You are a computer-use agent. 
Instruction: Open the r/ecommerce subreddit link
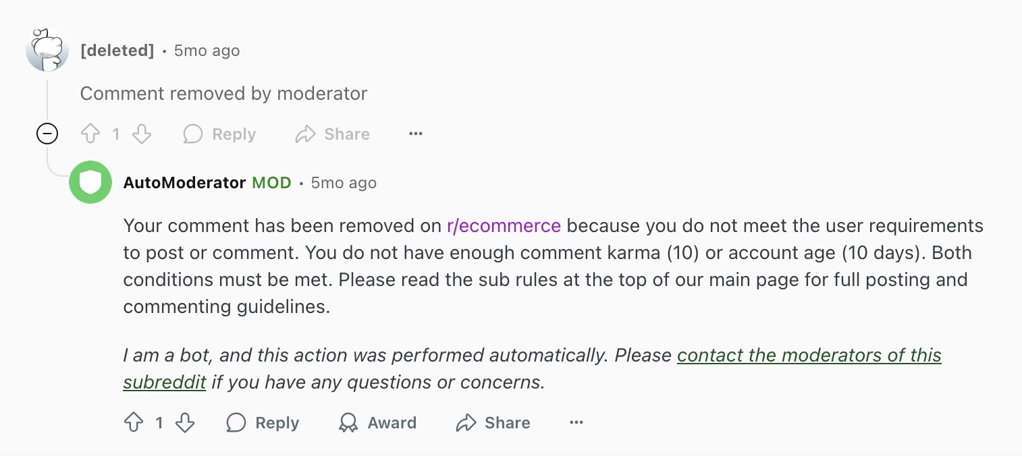503,225
